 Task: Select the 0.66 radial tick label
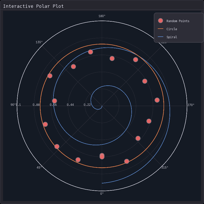[x=54, y=105]
